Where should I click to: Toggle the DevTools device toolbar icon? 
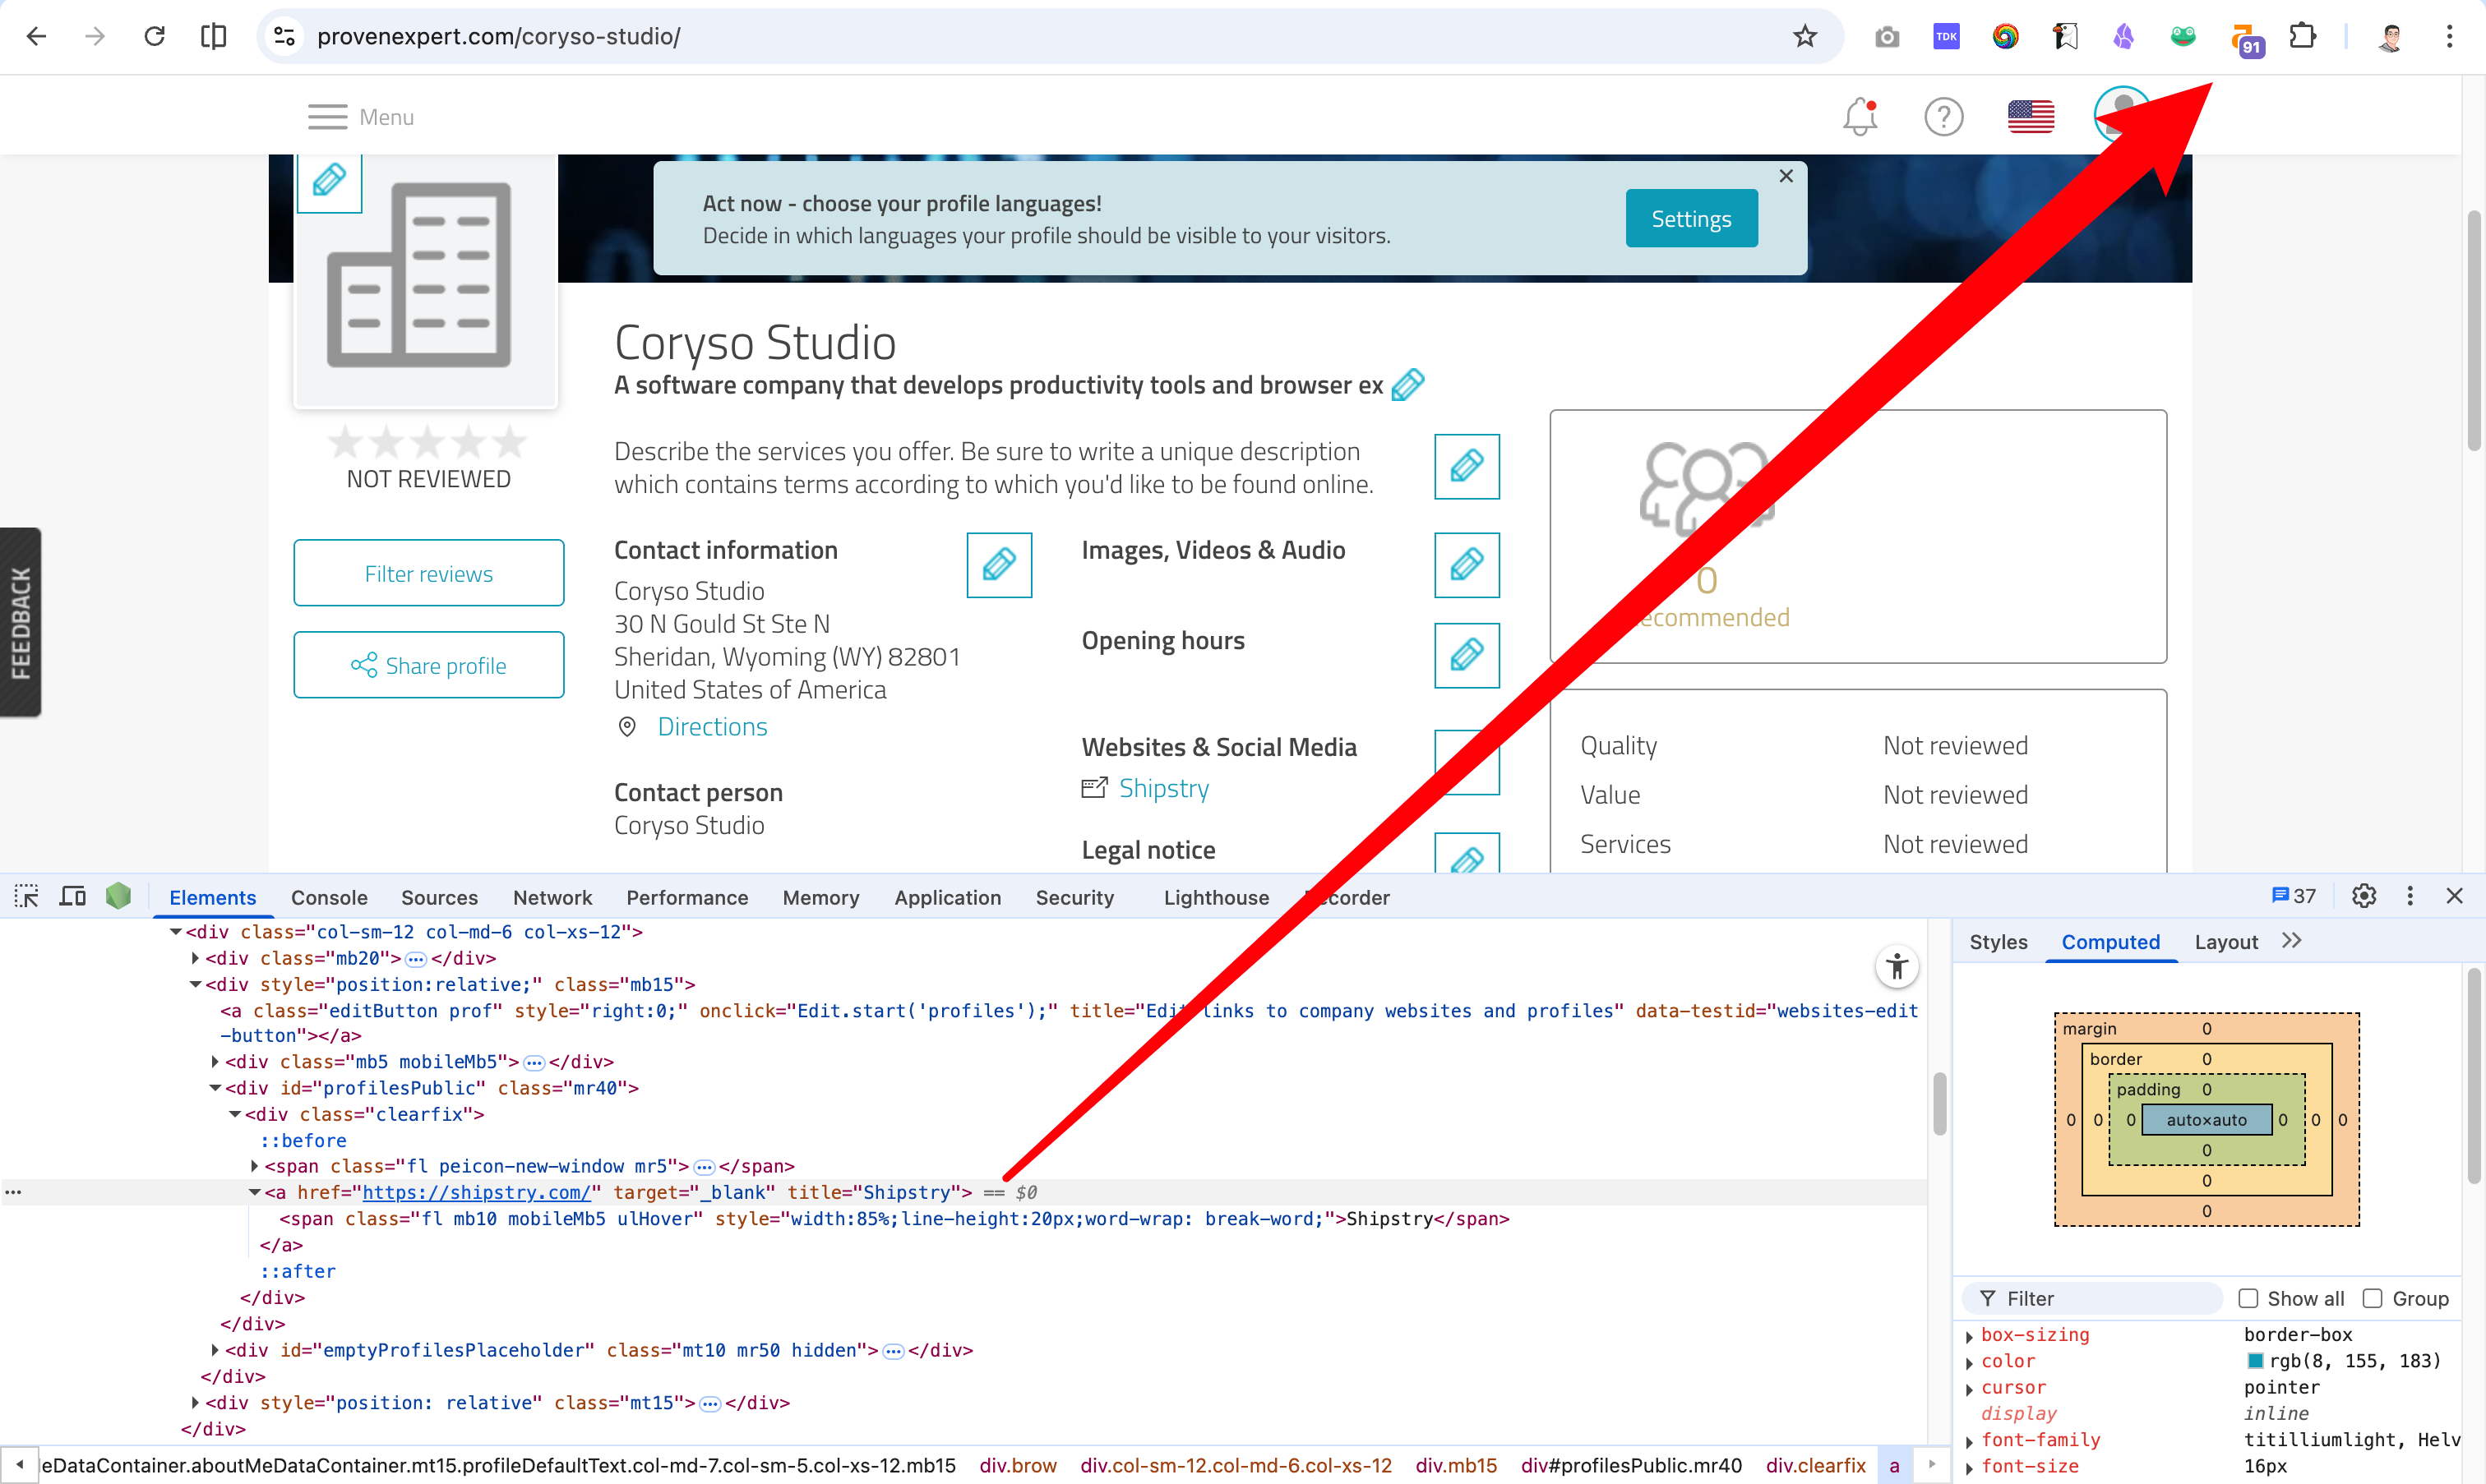72,896
